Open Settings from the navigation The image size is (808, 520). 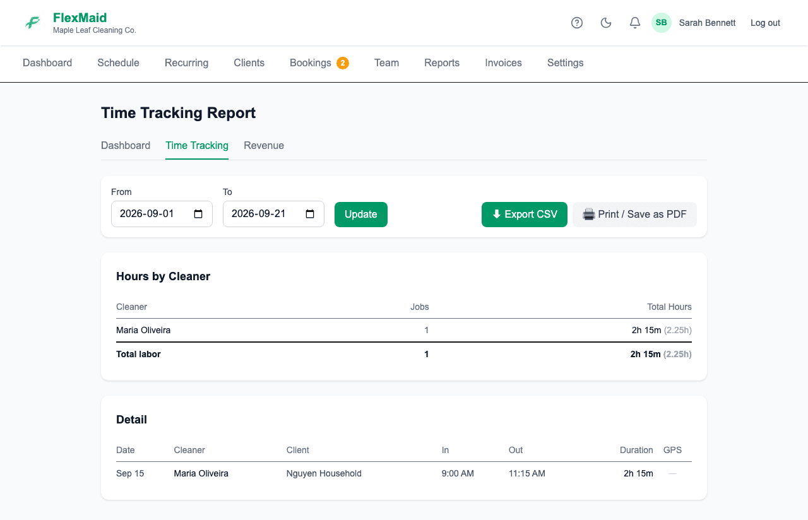coord(565,63)
